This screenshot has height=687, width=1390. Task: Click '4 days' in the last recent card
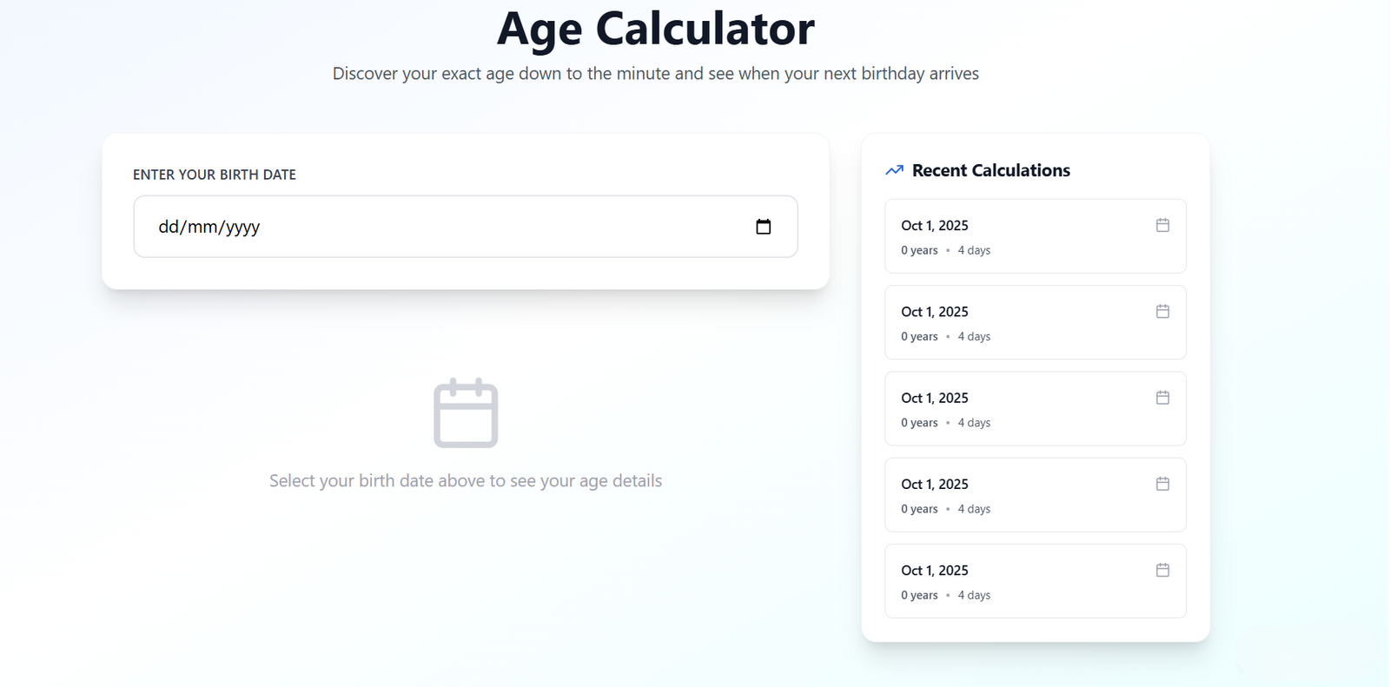pyautogui.click(x=974, y=596)
